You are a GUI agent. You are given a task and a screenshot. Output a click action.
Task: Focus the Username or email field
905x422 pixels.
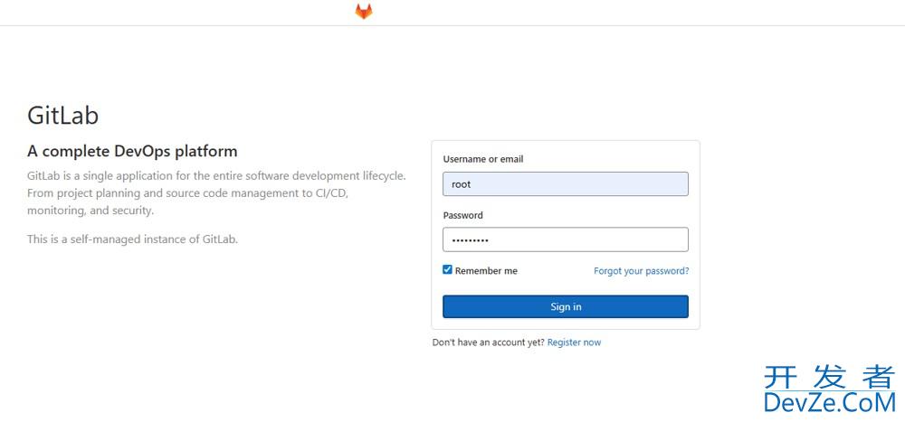[x=565, y=184]
